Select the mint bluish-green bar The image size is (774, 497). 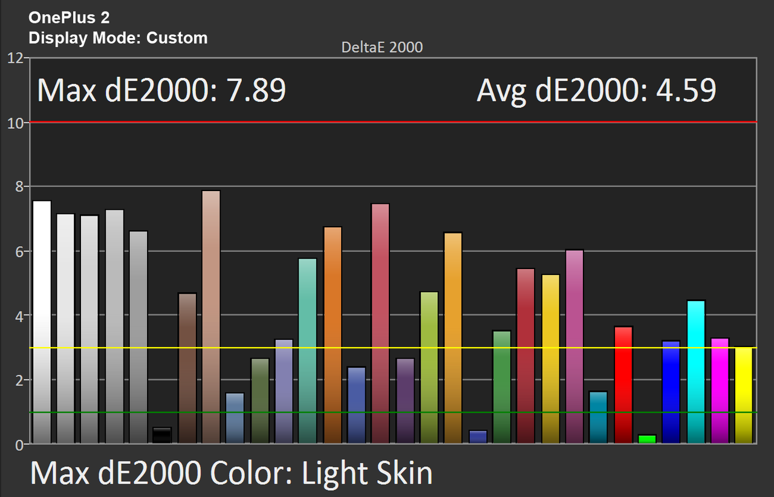coord(308,351)
